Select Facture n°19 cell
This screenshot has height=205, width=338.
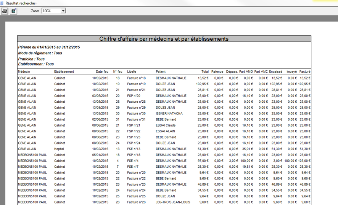(136, 84)
